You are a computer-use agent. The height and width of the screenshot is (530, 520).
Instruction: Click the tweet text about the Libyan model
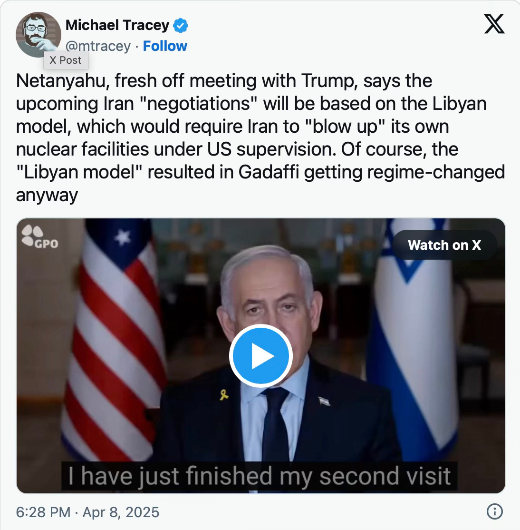coord(260,137)
